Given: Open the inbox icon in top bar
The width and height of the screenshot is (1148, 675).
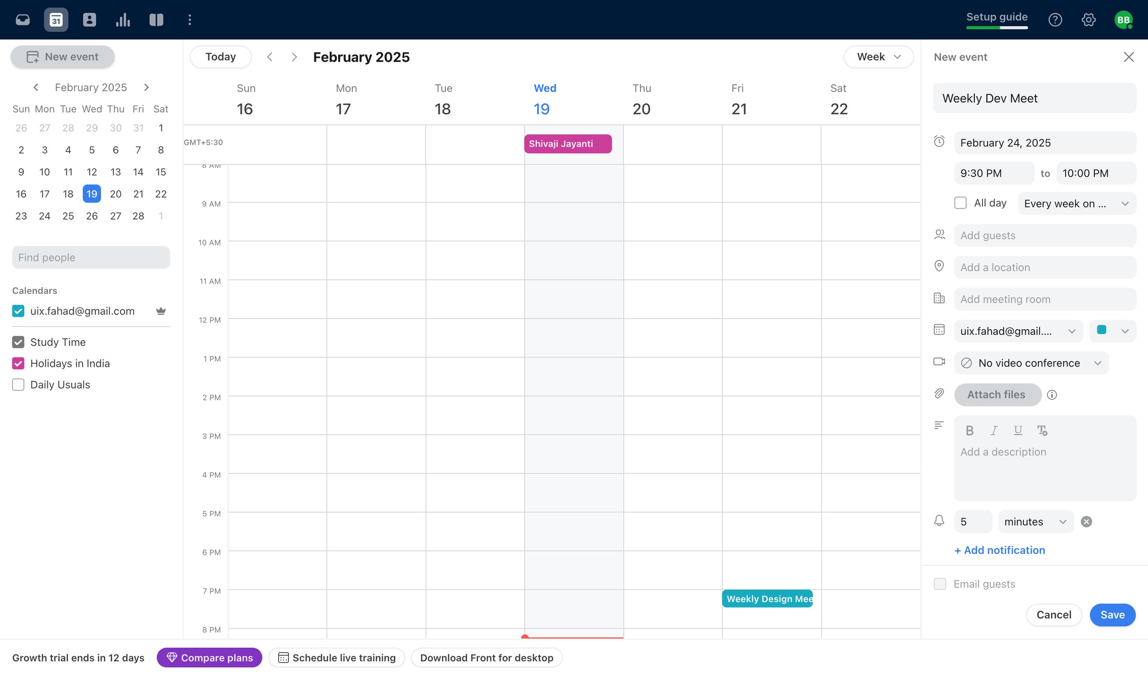Looking at the screenshot, I should 22,20.
